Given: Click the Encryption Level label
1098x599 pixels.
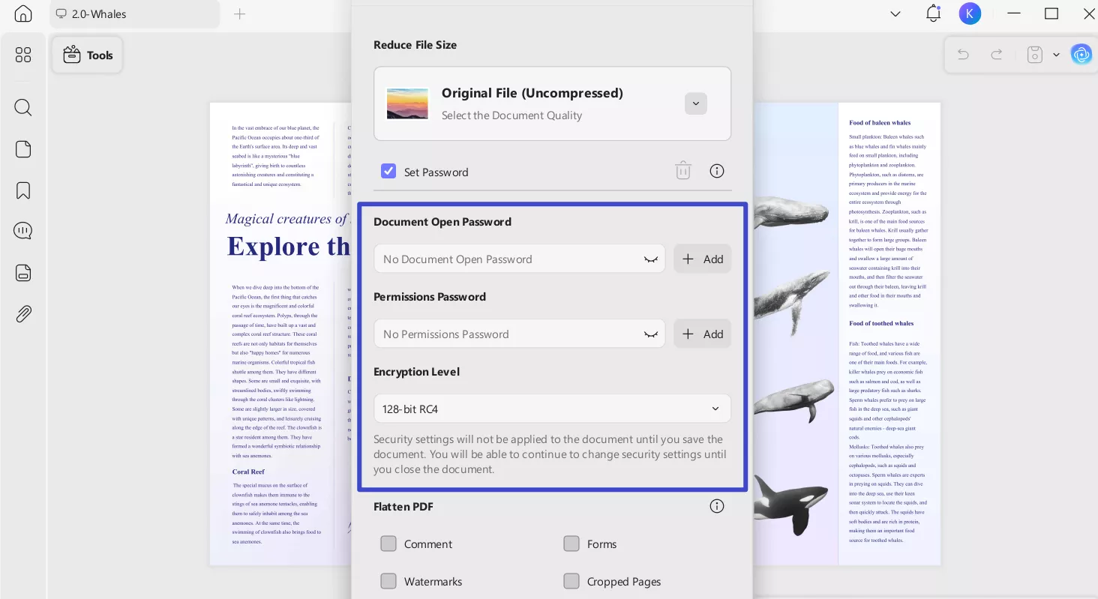Looking at the screenshot, I should coord(416,372).
